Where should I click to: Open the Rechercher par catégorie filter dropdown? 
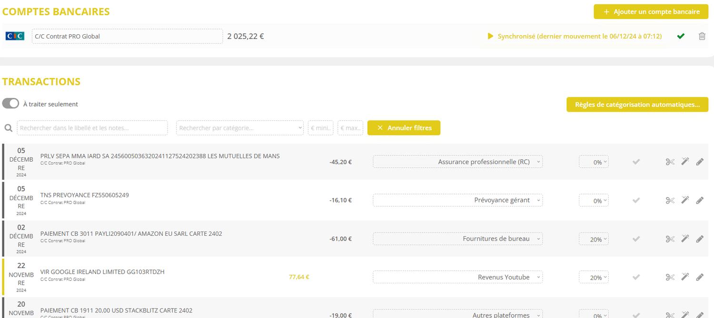pyautogui.click(x=240, y=128)
